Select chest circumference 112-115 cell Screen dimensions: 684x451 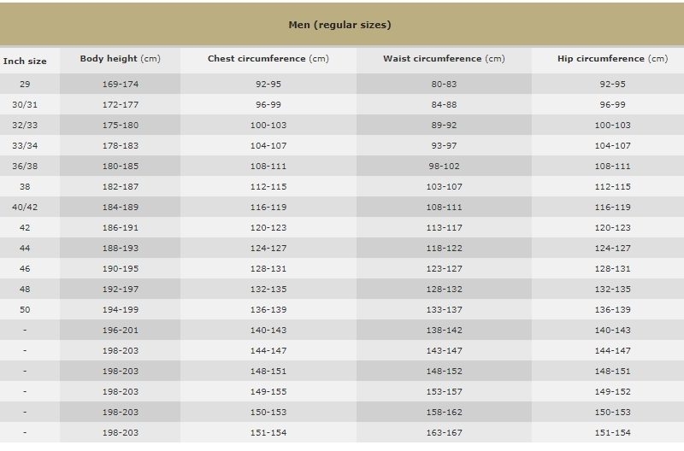[268, 187]
